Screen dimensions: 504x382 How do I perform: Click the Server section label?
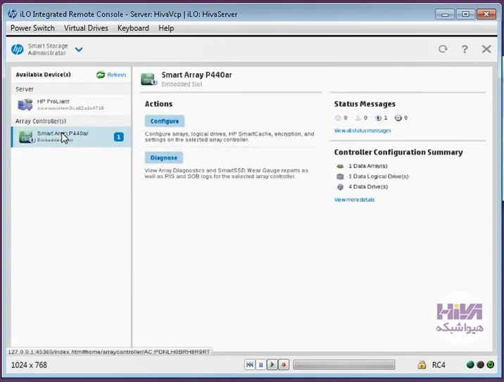point(25,89)
